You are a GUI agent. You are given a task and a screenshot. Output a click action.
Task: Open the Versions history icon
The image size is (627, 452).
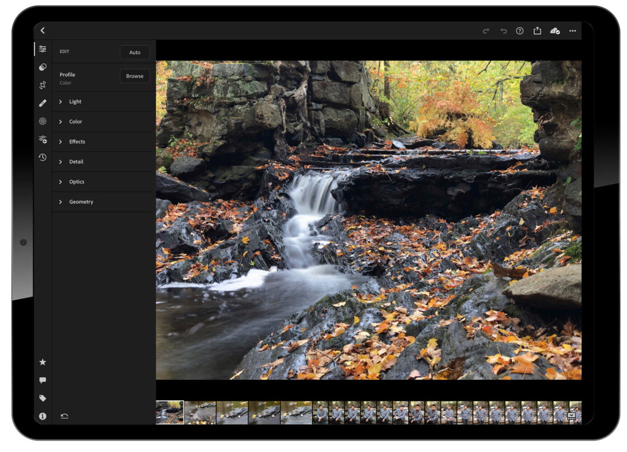(x=43, y=157)
